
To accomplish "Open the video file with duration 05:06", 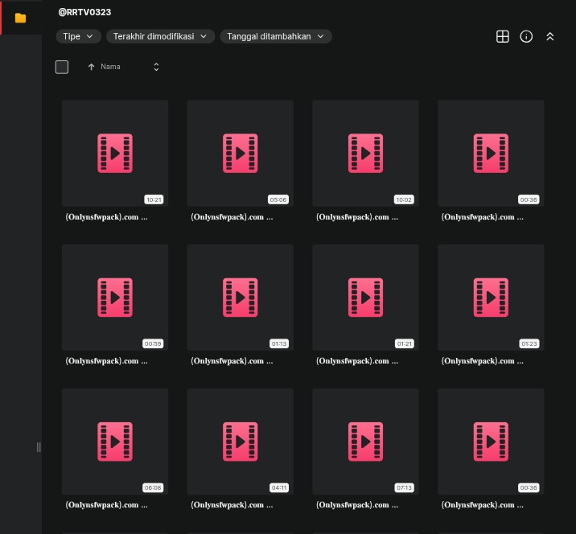I will point(241,153).
